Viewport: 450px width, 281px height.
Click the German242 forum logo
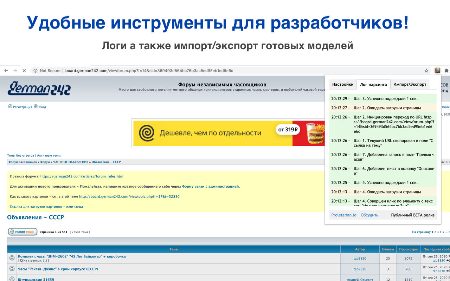pyautogui.click(x=39, y=88)
